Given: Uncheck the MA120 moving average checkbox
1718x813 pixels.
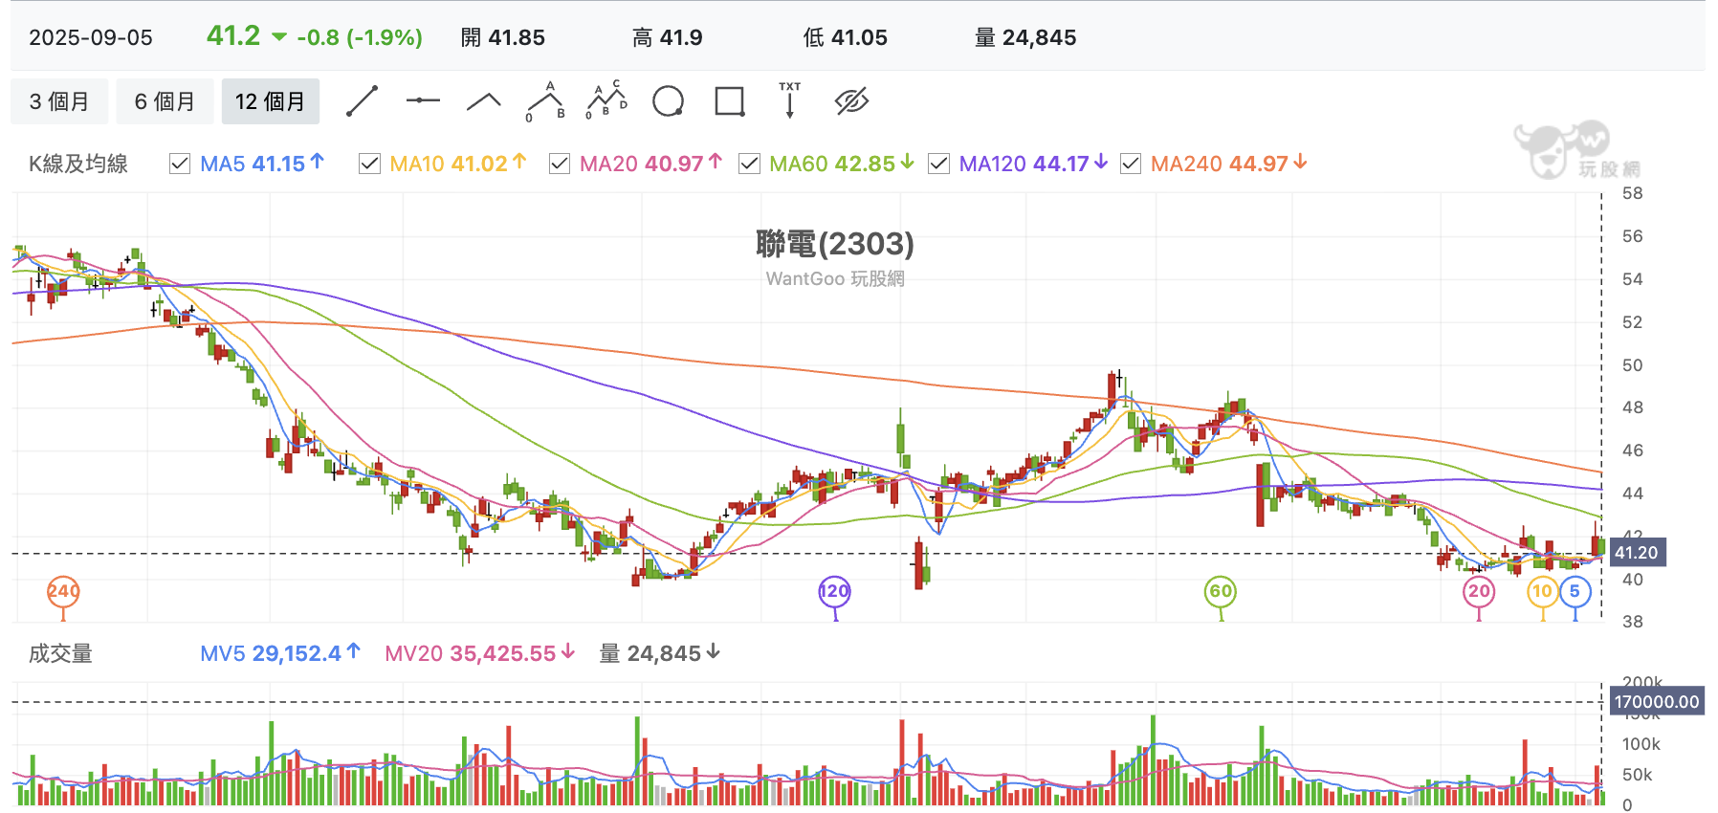Looking at the screenshot, I should pyautogui.click(x=939, y=164).
